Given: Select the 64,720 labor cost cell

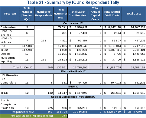Looking at the screenshot, I should pyautogui.click(x=78, y=79).
